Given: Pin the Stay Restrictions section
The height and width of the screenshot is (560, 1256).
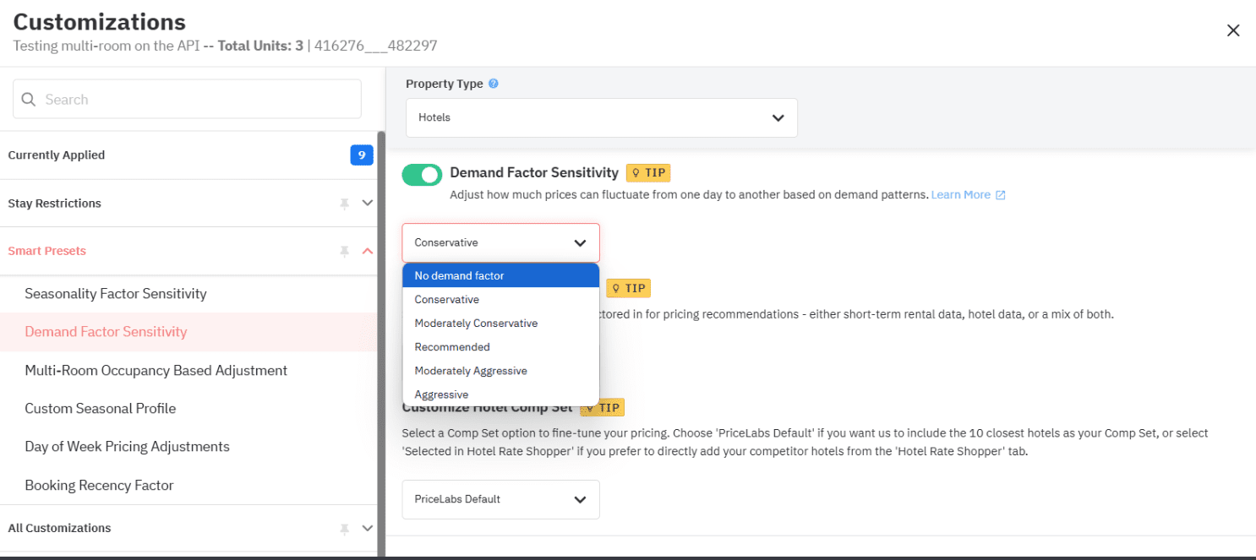Looking at the screenshot, I should (x=346, y=203).
